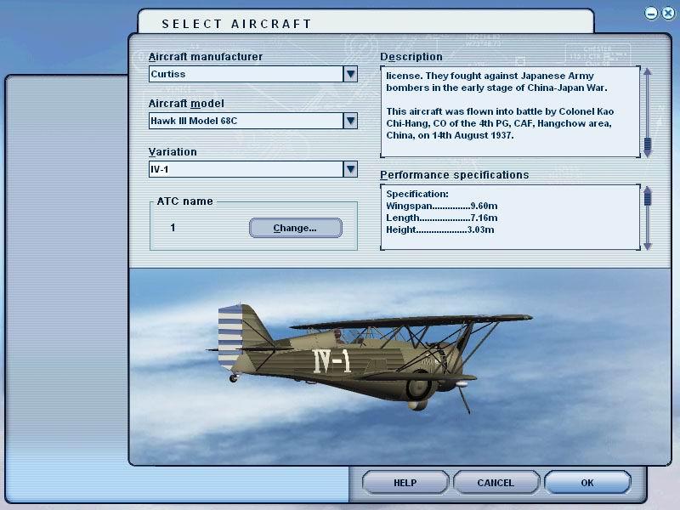The width and height of the screenshot is (680, 510).
Task: Open the Aircraft model dropdown arrow
Action: click(x=350, y=121)
